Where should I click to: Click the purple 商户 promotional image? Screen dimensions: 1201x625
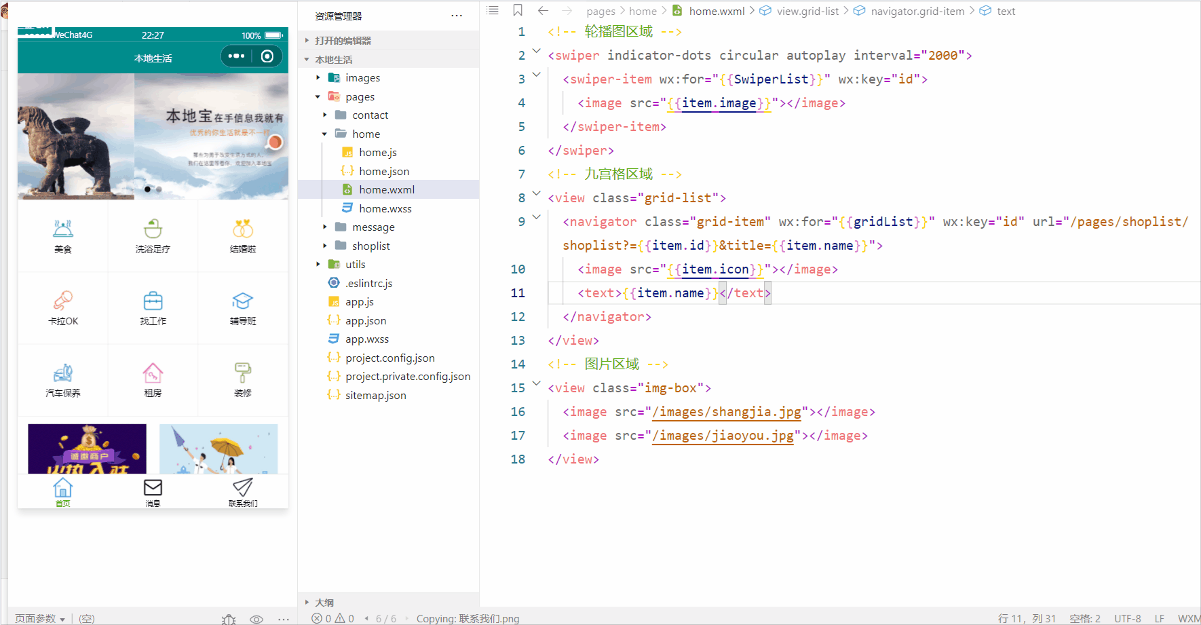87,449
